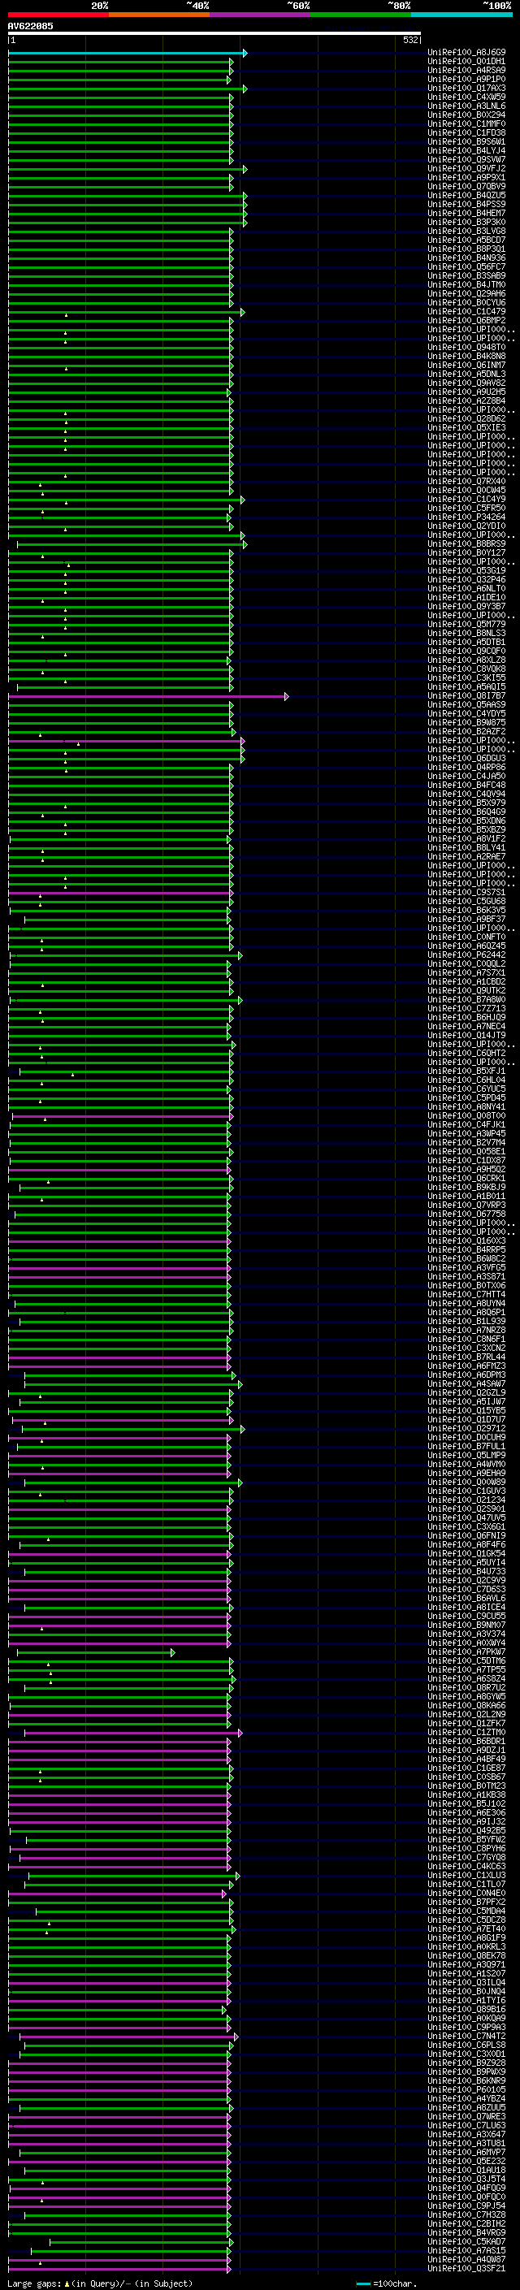This screenshot has height=2290, width=520.
Task: Select hit label UniRef100_A7ET40
Action: click(466, 1929)
